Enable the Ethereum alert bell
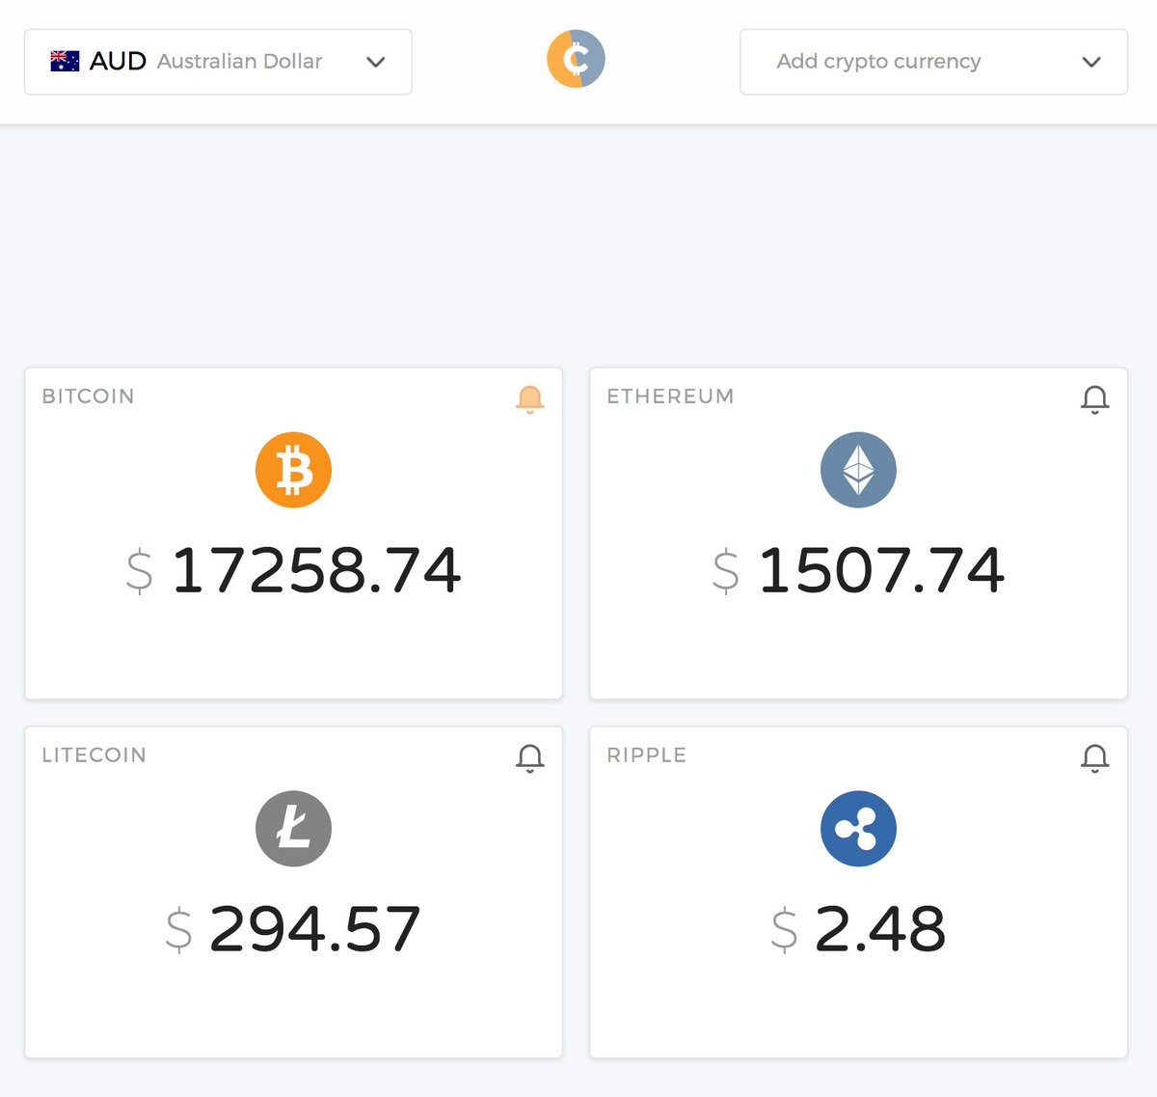Viewport: 1157px width, 1097px height. point(1094,398)
